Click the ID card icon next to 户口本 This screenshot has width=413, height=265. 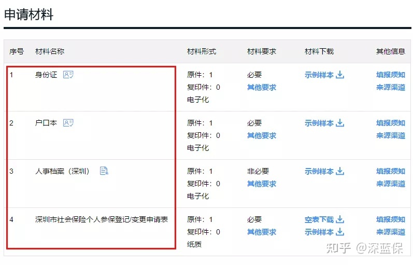(68, 123)
